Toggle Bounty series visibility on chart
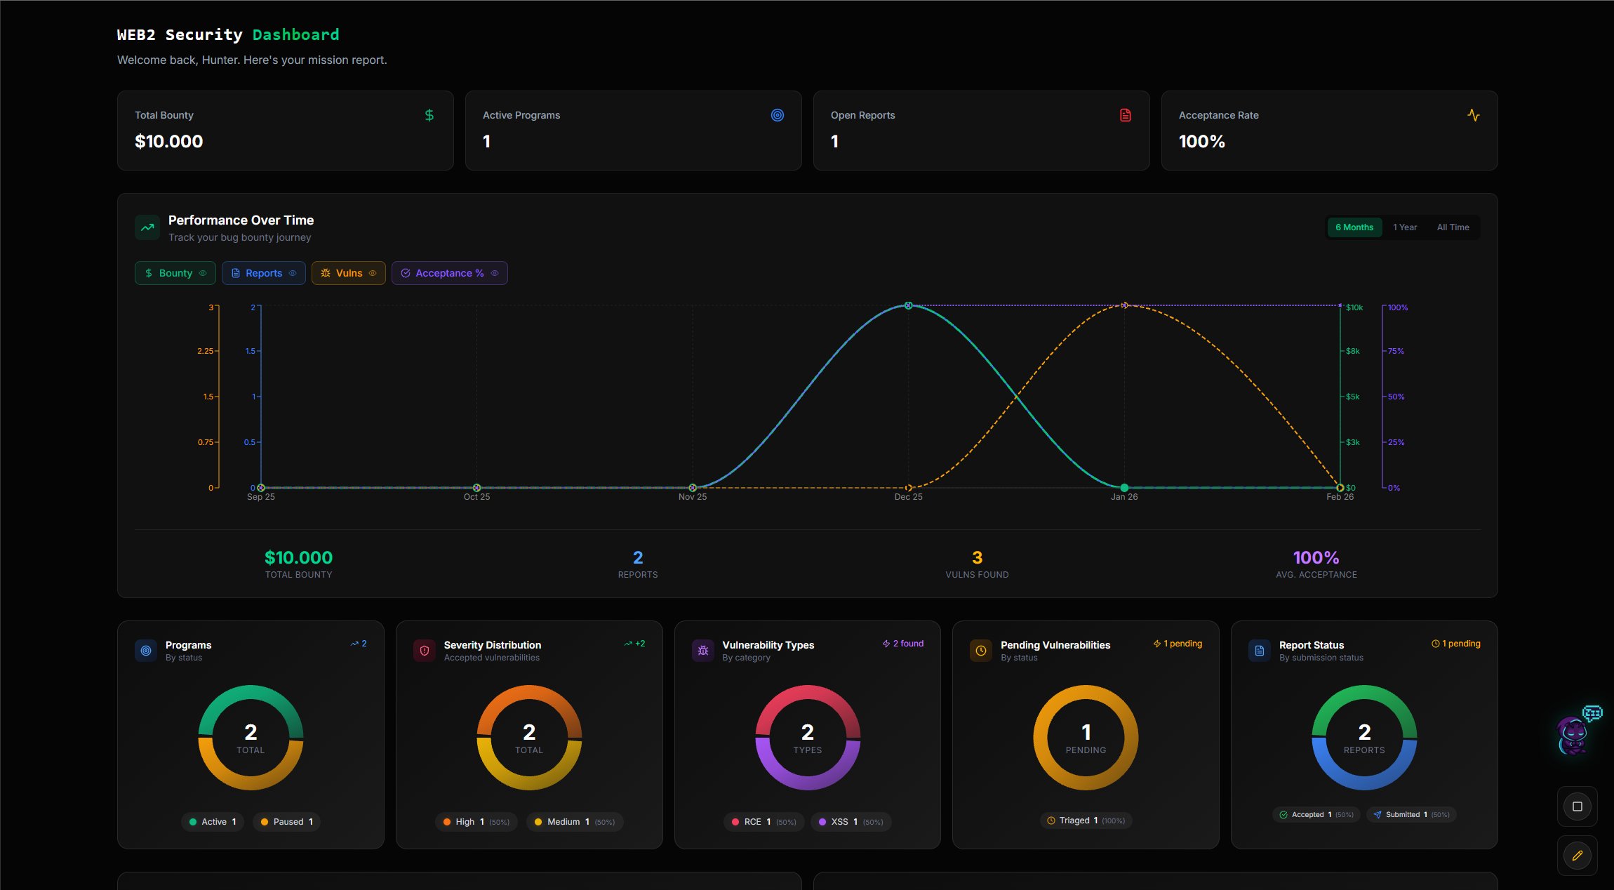 point(175,273)
